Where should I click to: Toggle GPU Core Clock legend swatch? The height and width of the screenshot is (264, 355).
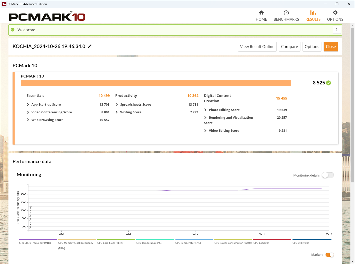point(116,240)
